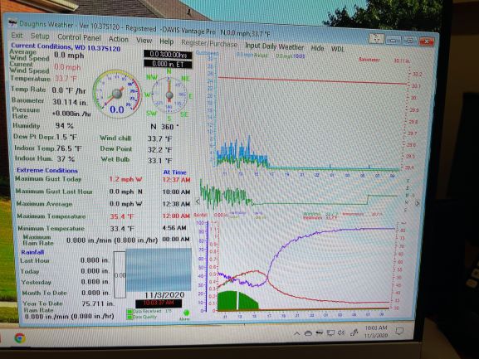Open Google Chrome from the taskbar
The width and height of the screenshot is (479, 359).
(x=20, y=338)
